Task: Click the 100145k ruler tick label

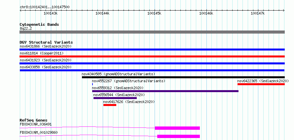Action: (155, 13)
